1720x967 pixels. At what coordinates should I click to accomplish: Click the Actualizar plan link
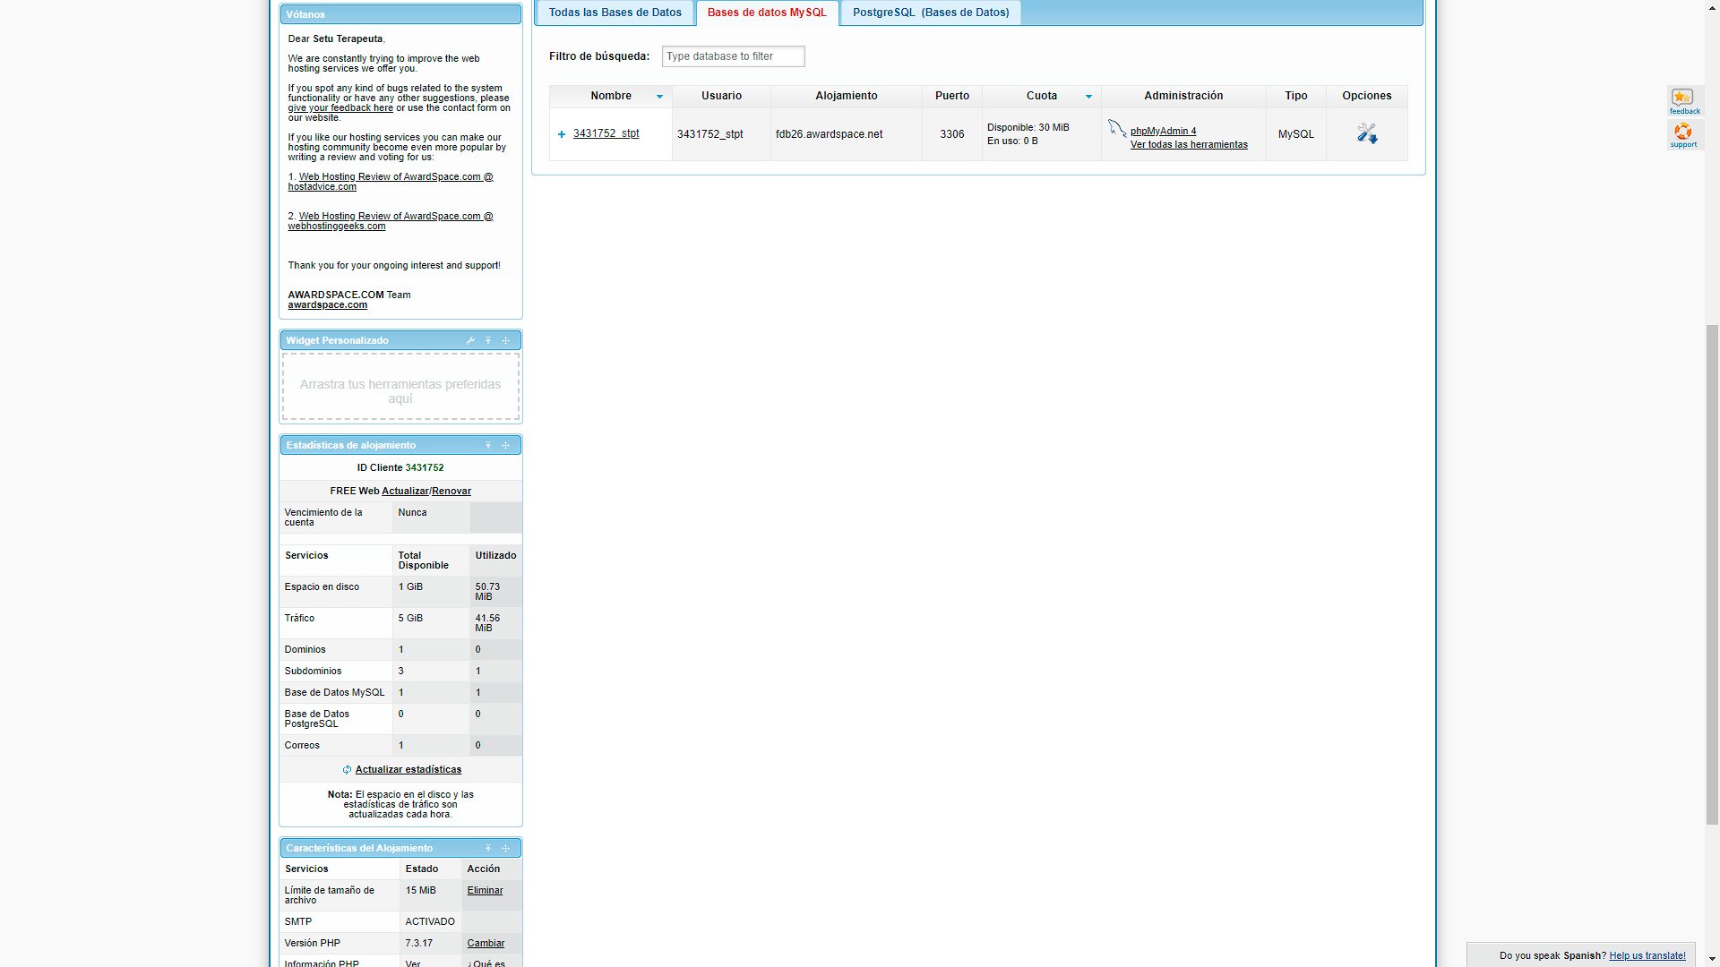pos(405,491)
